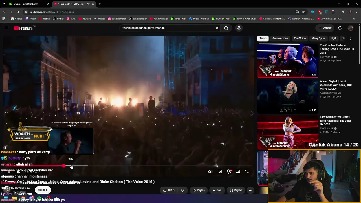Screen dimensions: 361x203
Task: Open the Yayıncı Paneli | Kick bookmark
Action: click(x=245, y=19)
